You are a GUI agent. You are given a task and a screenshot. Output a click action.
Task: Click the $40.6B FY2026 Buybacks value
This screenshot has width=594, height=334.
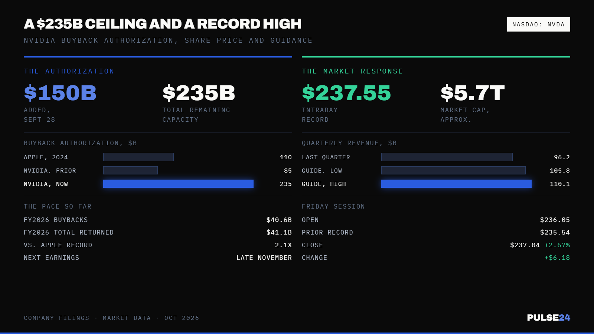coord(279,220)
